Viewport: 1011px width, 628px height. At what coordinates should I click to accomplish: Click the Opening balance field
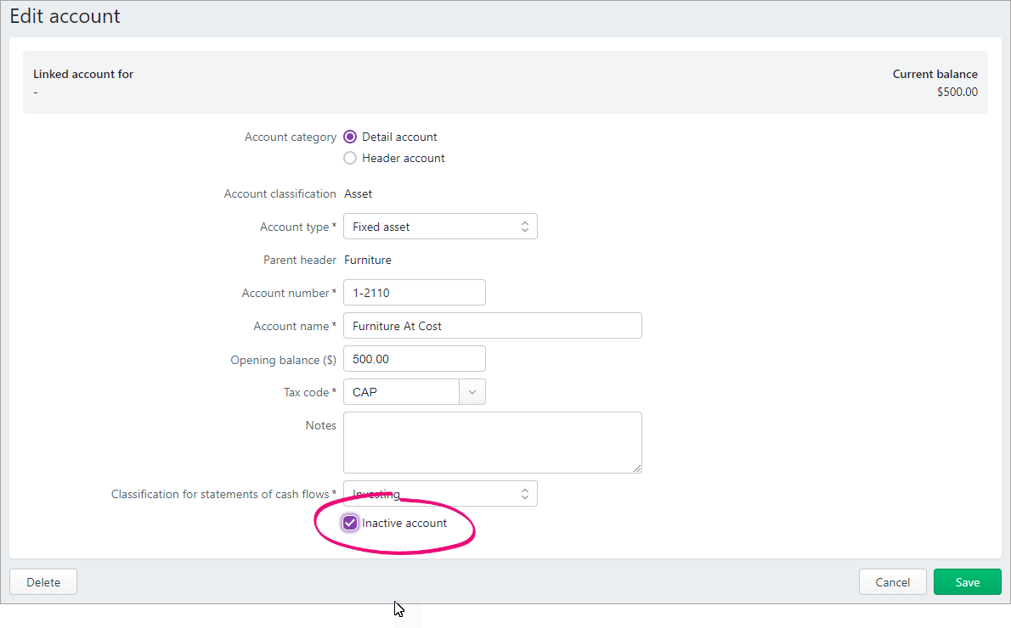[x=414, y=358]
